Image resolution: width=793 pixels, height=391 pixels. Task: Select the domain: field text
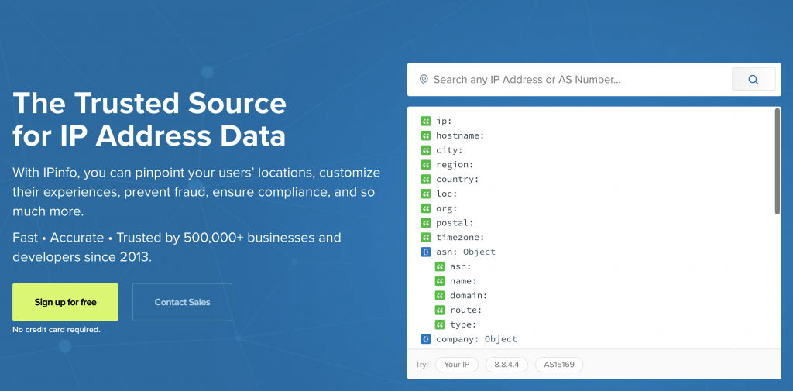[x=469, y=296]
